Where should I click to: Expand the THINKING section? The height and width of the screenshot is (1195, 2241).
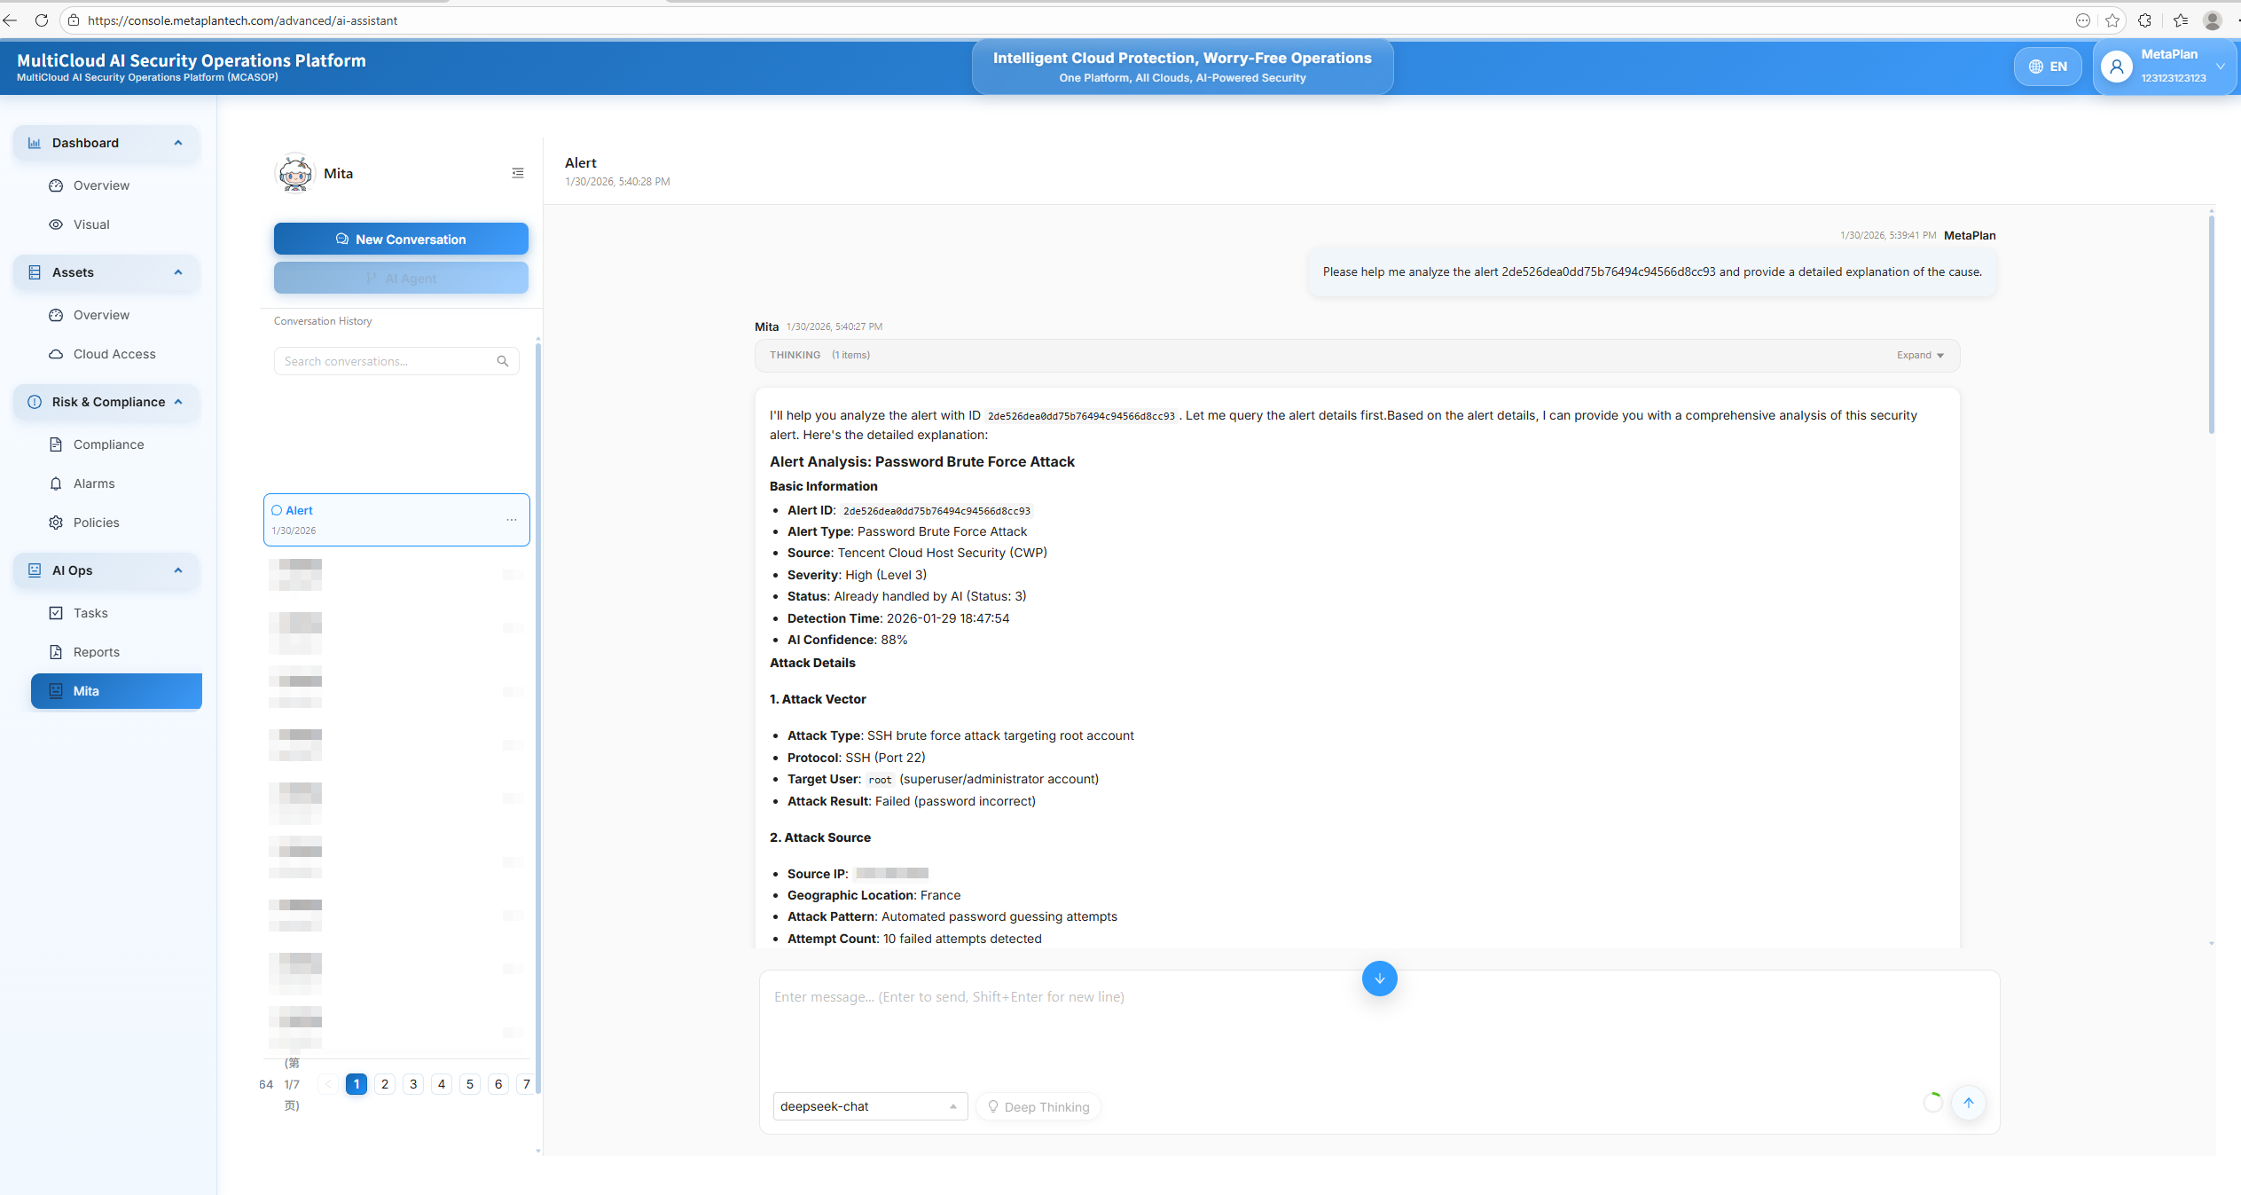1918,355
